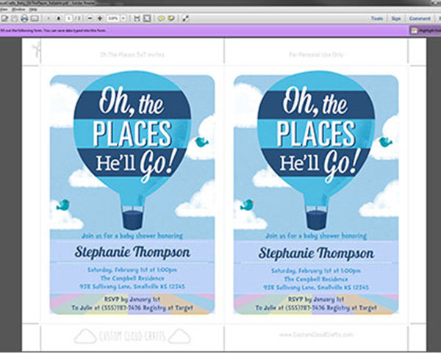Zoom in with the plus icon

[x=100, y=18]
